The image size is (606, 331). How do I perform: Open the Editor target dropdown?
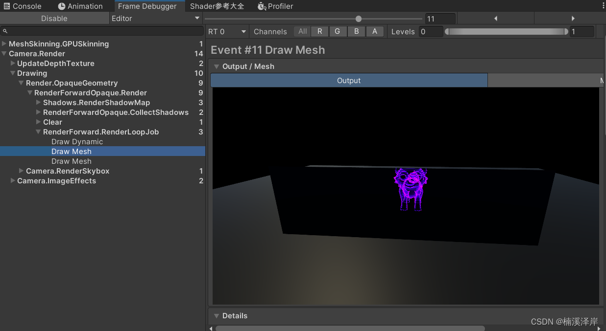click(x=156, y=18)
